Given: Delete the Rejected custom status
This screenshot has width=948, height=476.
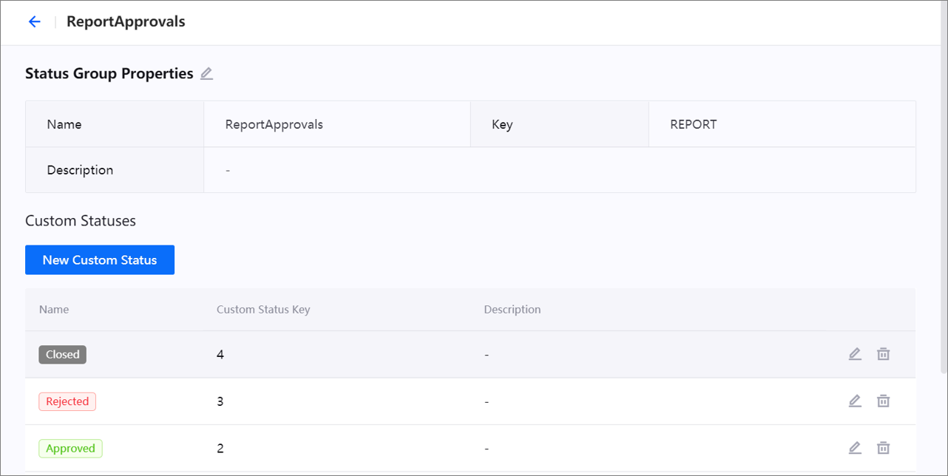Looking at the screenshot, I should click(883, 401).
